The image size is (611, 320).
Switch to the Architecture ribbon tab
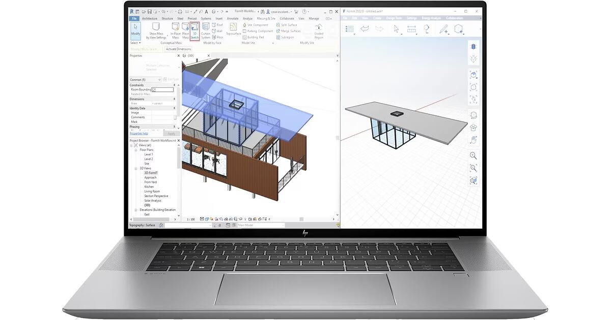(150, 18)
